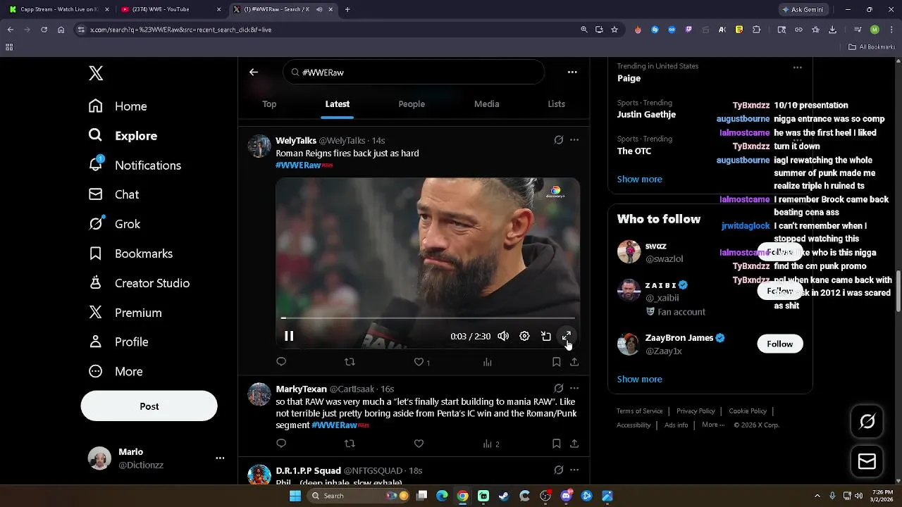This screenshot has width=902, height=507.
Task: Go back with the search back arrow
Action: tap(254, 72)
